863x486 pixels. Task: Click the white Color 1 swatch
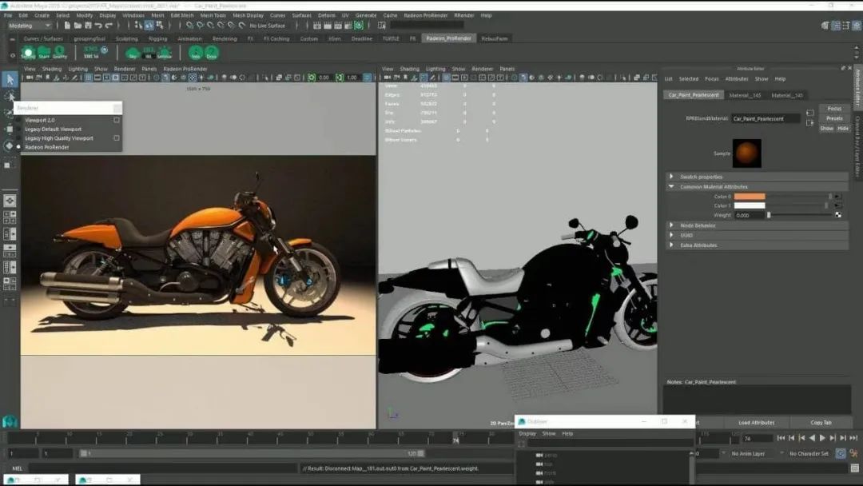(x=750, y=206)
